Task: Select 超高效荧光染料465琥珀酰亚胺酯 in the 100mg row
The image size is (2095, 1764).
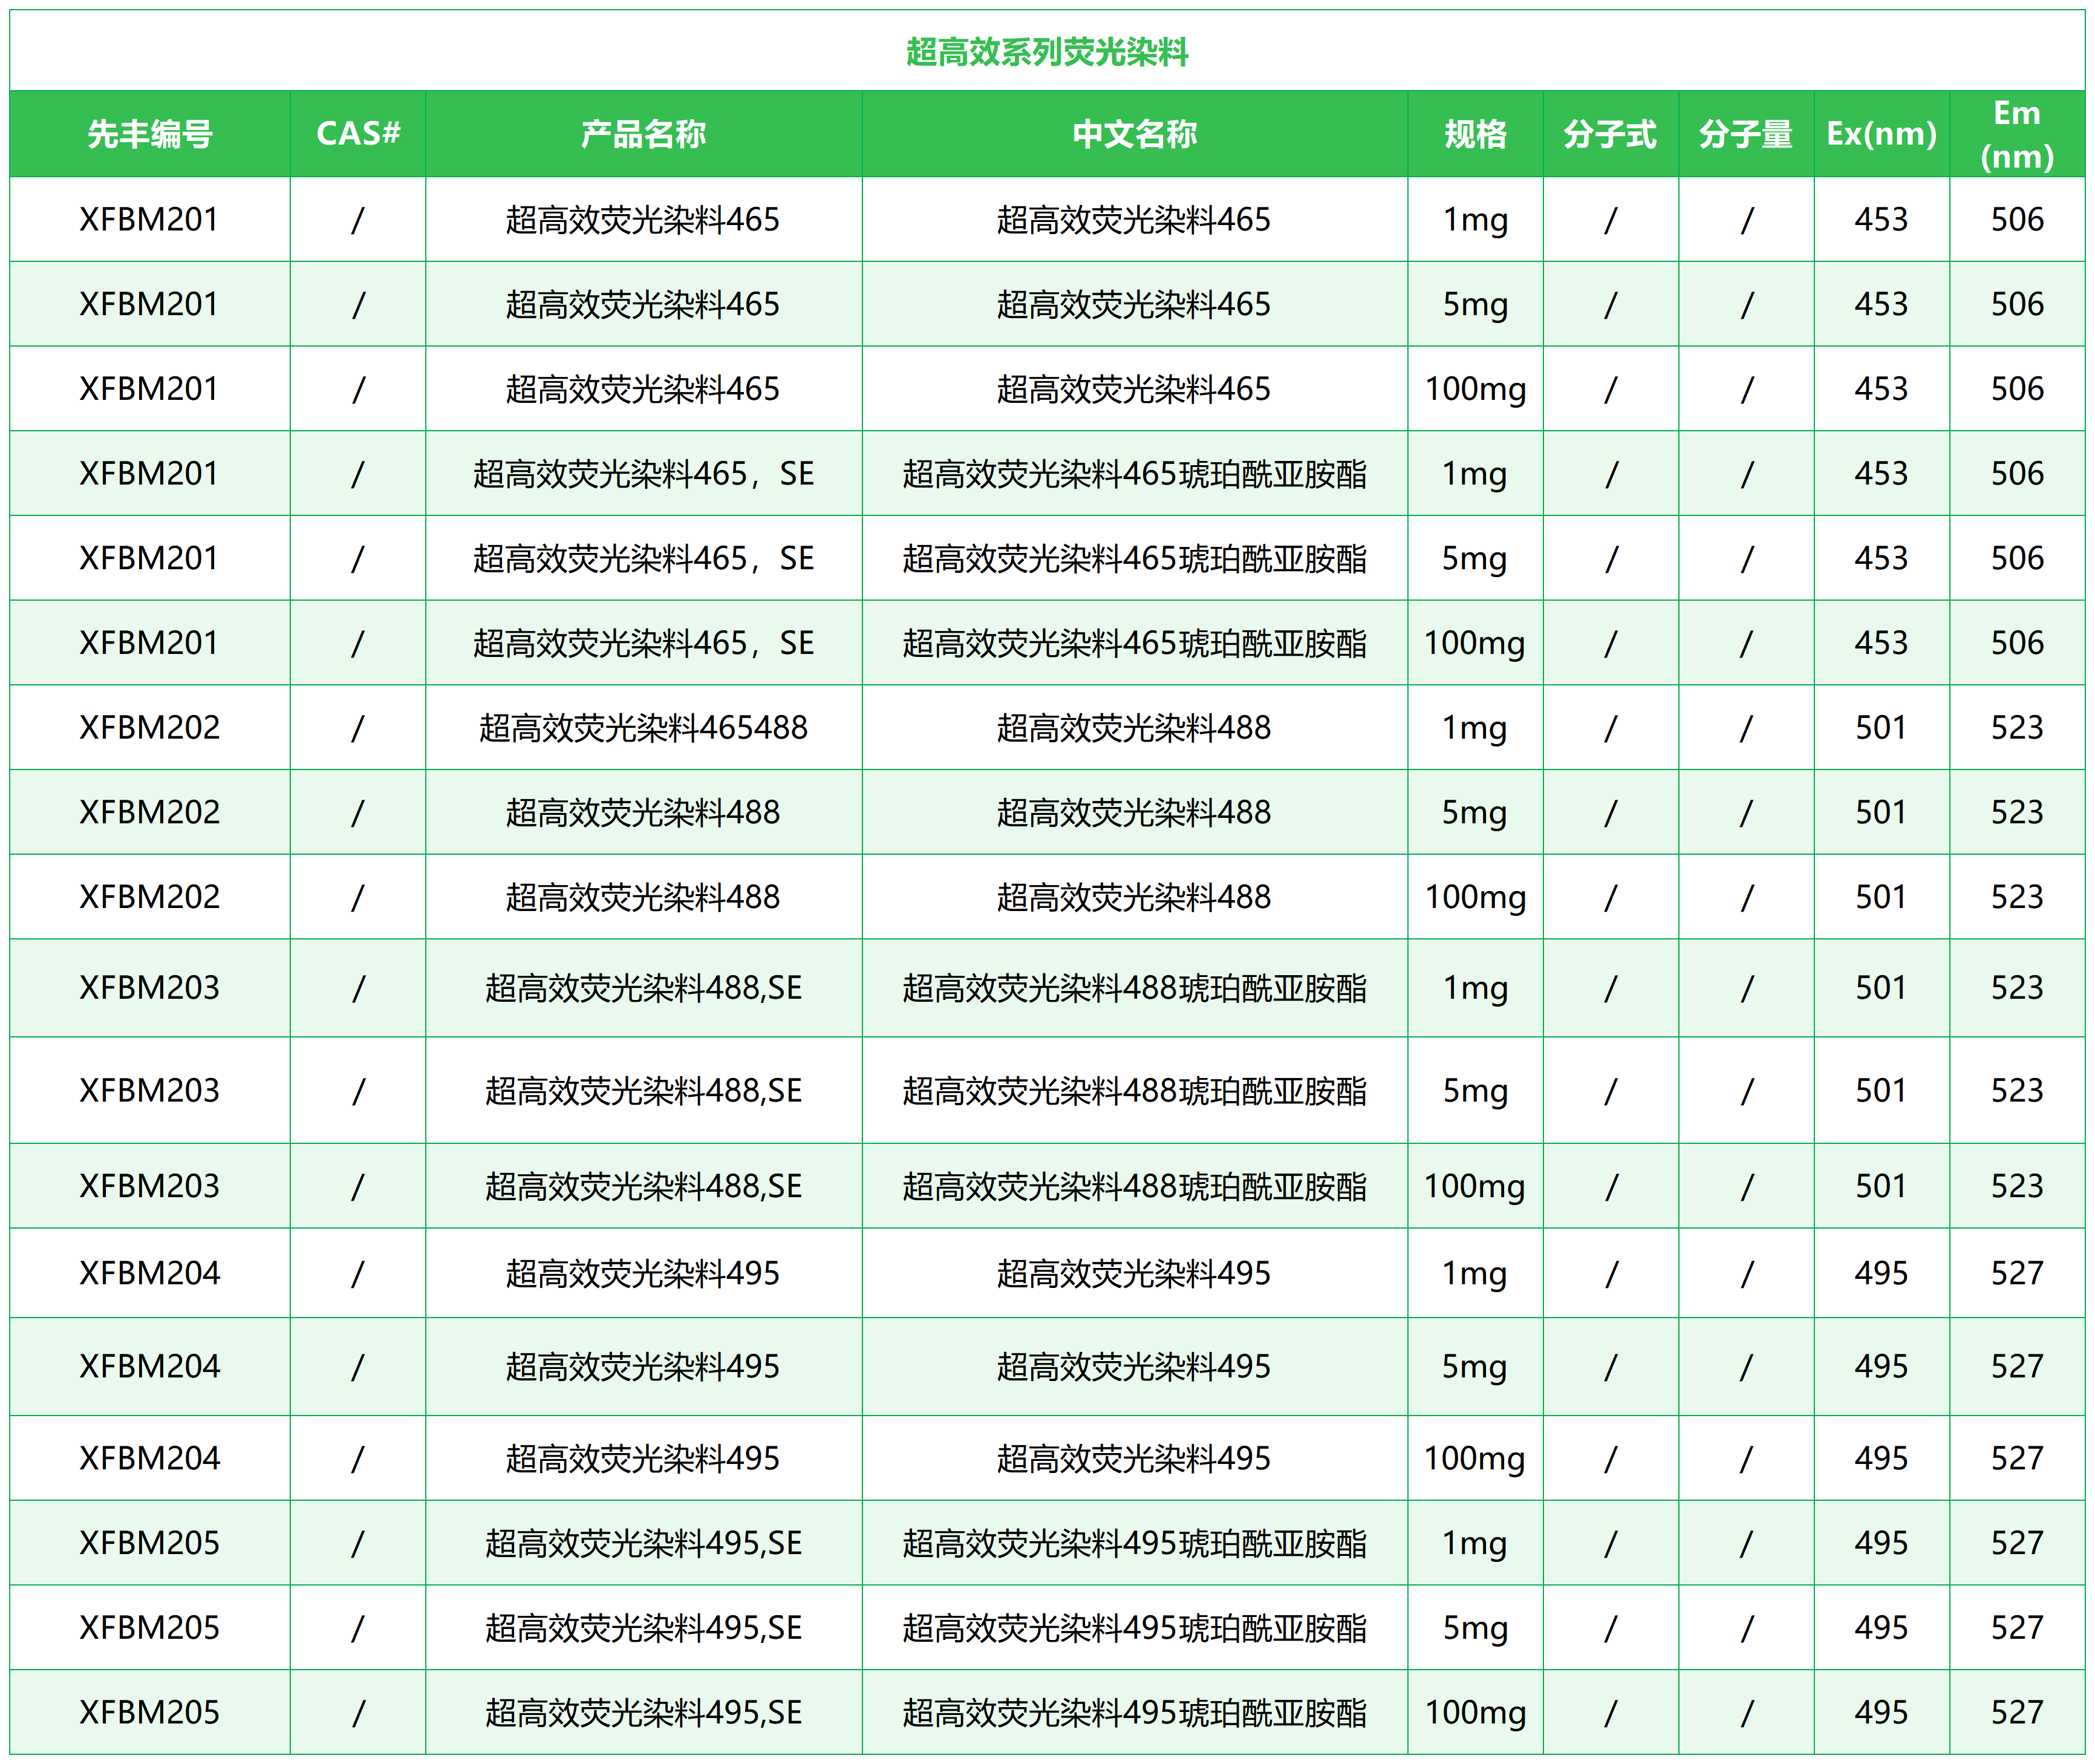Action: tap(1135, 643)
